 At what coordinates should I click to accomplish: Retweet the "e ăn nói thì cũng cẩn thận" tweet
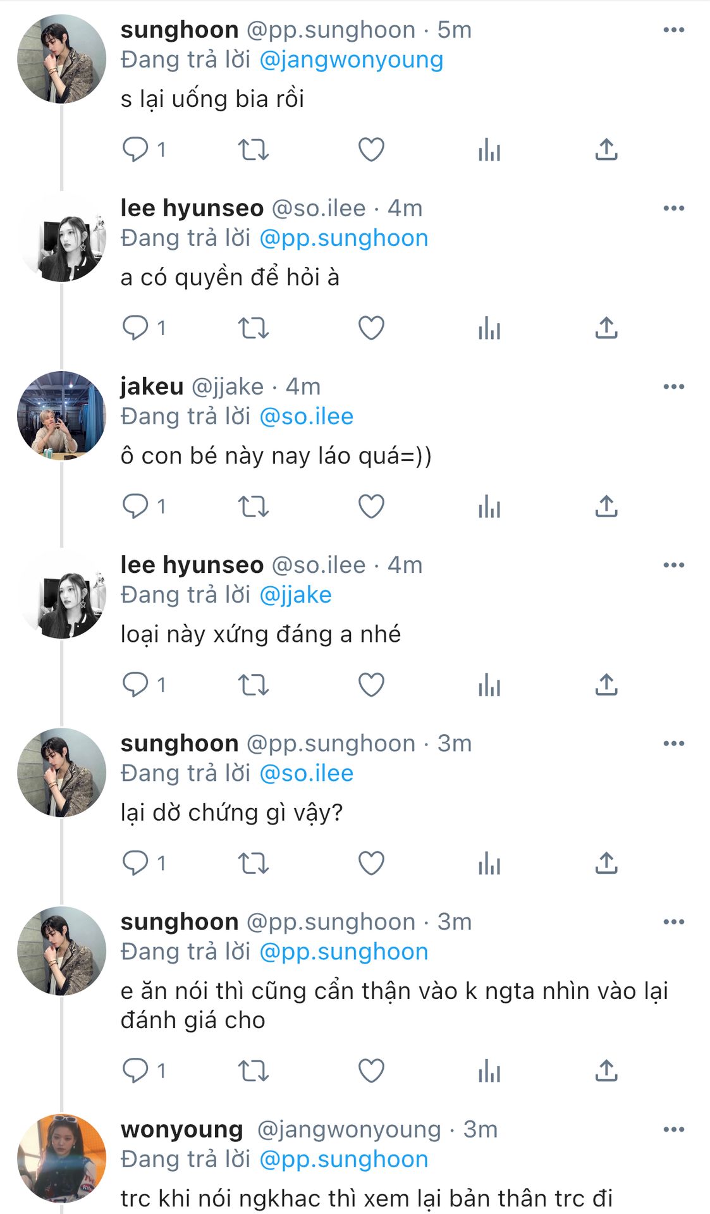[254, 1071]
